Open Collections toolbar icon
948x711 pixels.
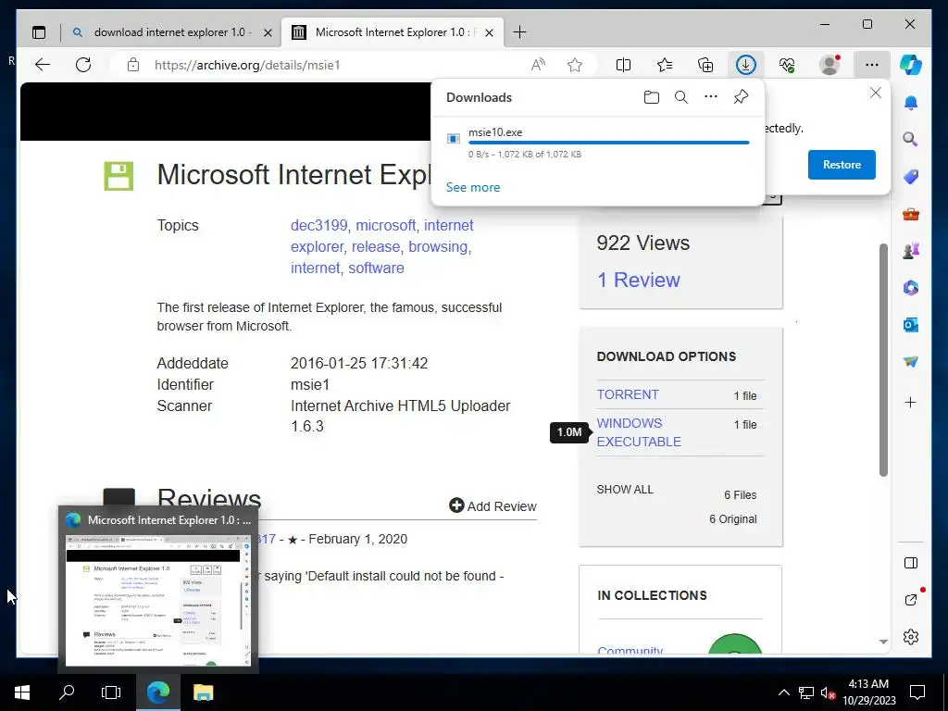point(705,65)
